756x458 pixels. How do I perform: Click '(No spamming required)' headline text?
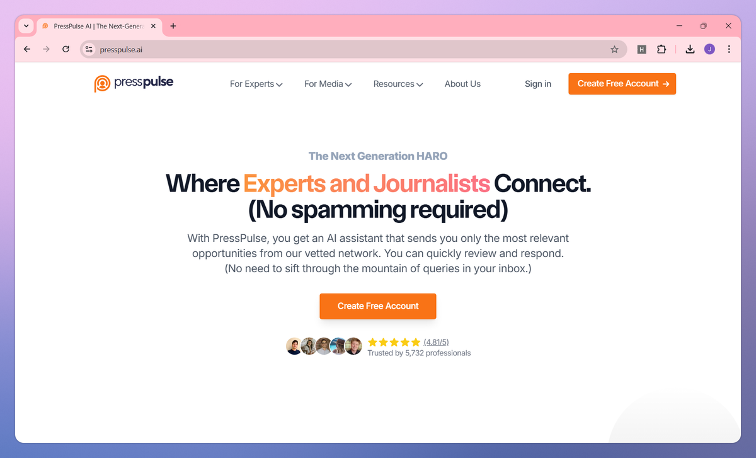[378, 210]
